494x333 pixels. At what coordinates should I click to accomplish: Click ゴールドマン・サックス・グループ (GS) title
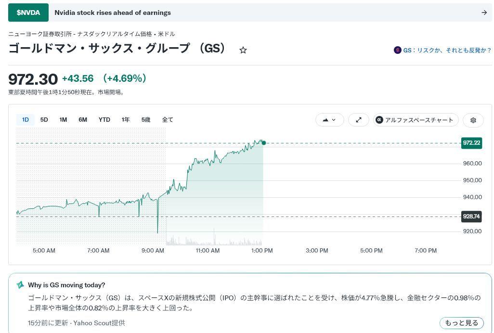click(x=117, y=48)
